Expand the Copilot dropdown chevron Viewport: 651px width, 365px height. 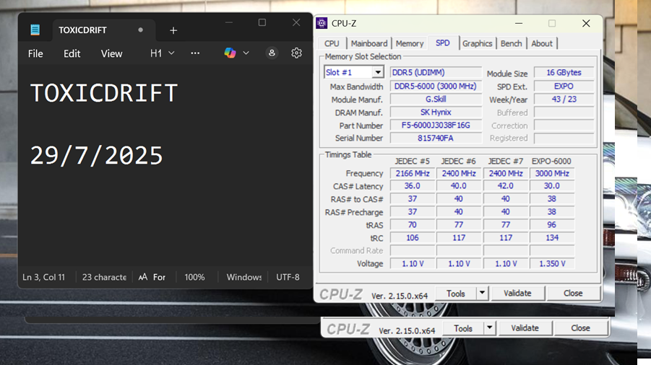[246, 53]
